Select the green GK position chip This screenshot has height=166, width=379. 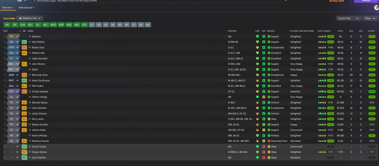7,25
